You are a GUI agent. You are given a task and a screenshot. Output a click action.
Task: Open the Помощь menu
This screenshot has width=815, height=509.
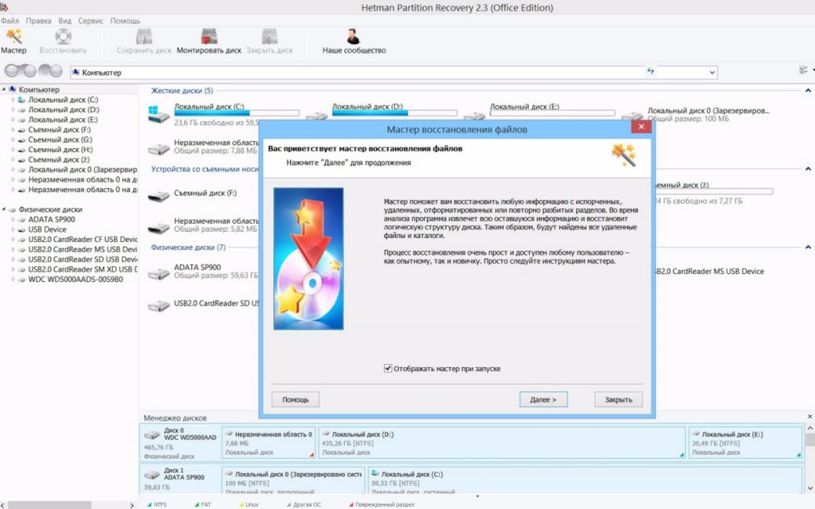(125, 21)
